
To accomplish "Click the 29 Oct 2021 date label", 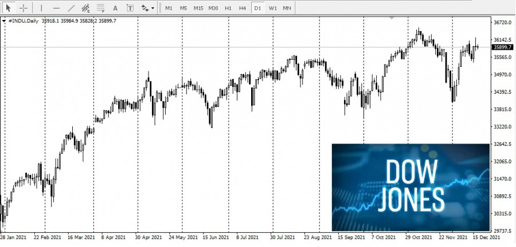I will point(418,237).
